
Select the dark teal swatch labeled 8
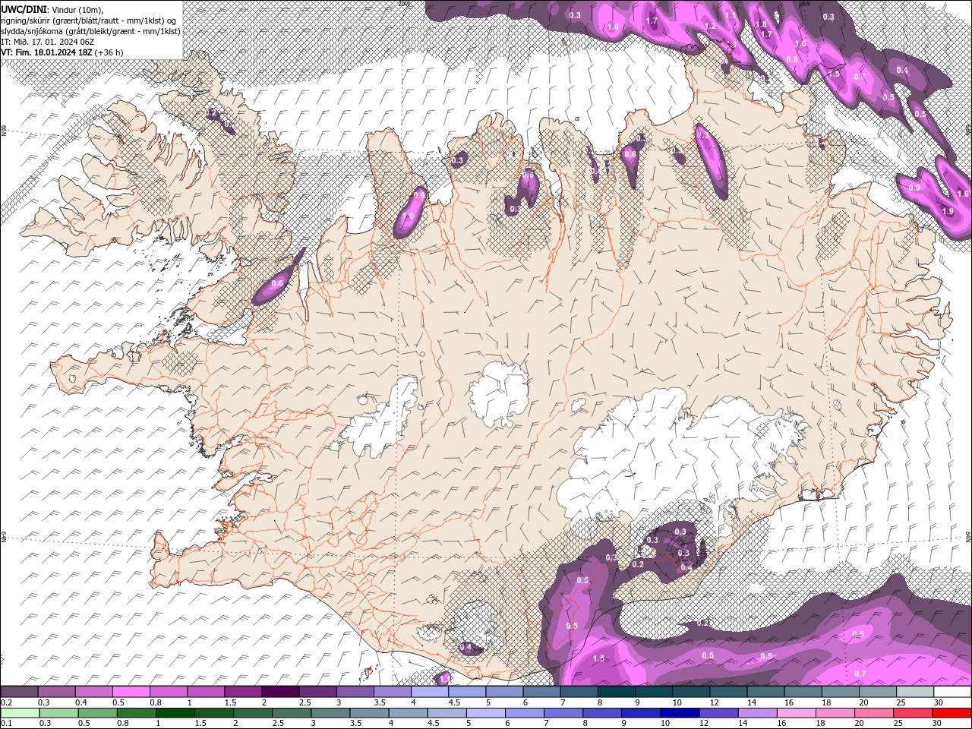[616, 691]
